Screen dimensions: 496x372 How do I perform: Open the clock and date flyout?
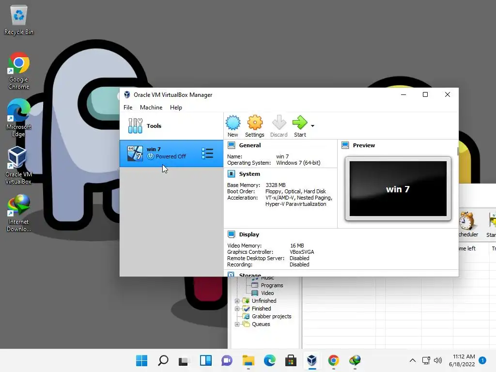(462, 360)
